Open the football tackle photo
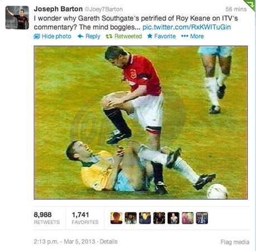The height and width of the screenshot is (251, 256). 141,123
